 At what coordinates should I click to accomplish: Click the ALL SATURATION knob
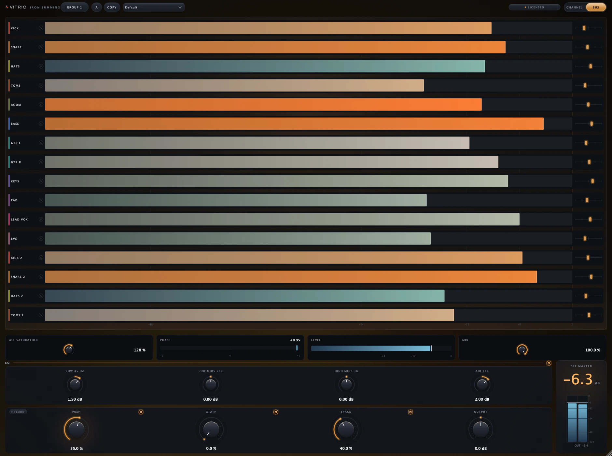[x=69, y=350]
